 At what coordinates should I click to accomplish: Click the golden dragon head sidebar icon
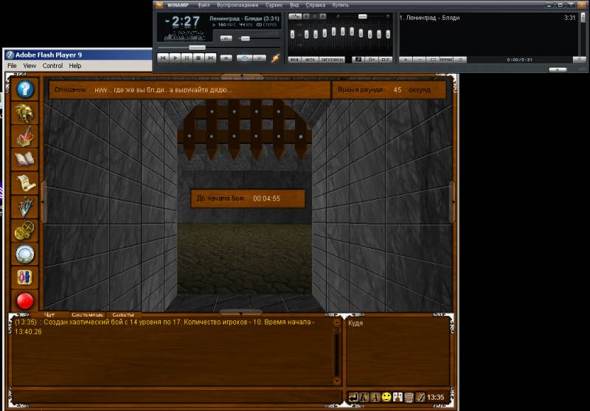coord(25,113)
